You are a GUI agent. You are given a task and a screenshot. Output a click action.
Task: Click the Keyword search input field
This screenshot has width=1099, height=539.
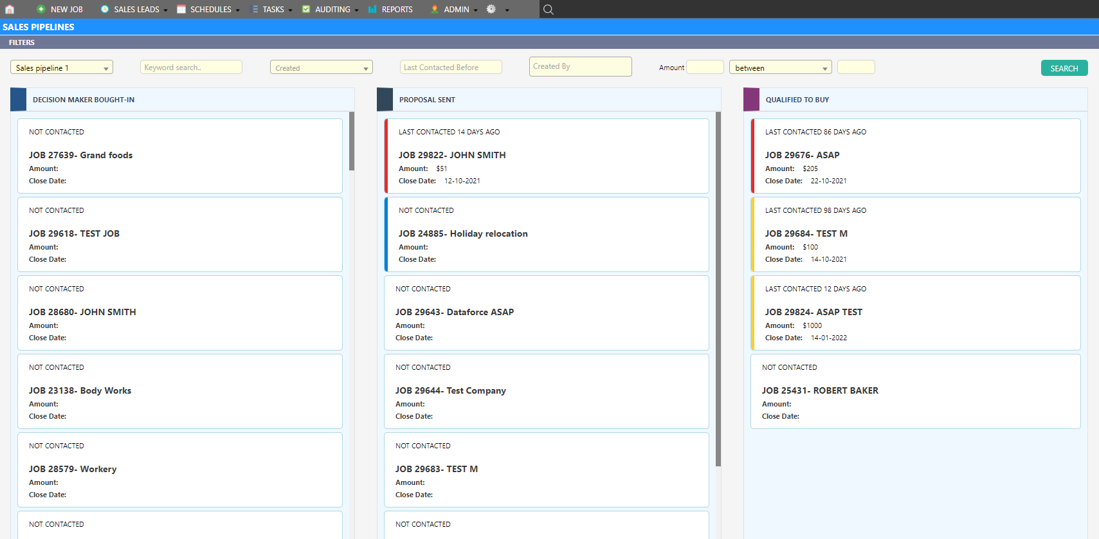tap(191, 67)
